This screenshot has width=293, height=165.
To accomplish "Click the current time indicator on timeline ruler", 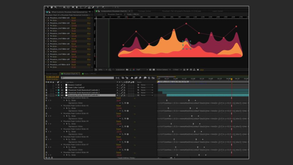I will (232, 79).
